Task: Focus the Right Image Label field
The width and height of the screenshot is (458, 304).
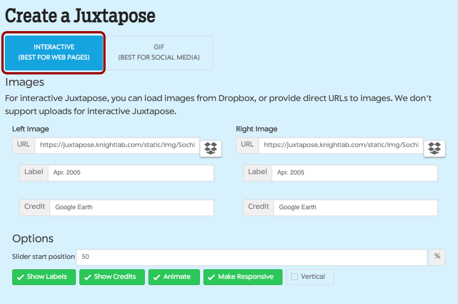Action: coord(355,173)
